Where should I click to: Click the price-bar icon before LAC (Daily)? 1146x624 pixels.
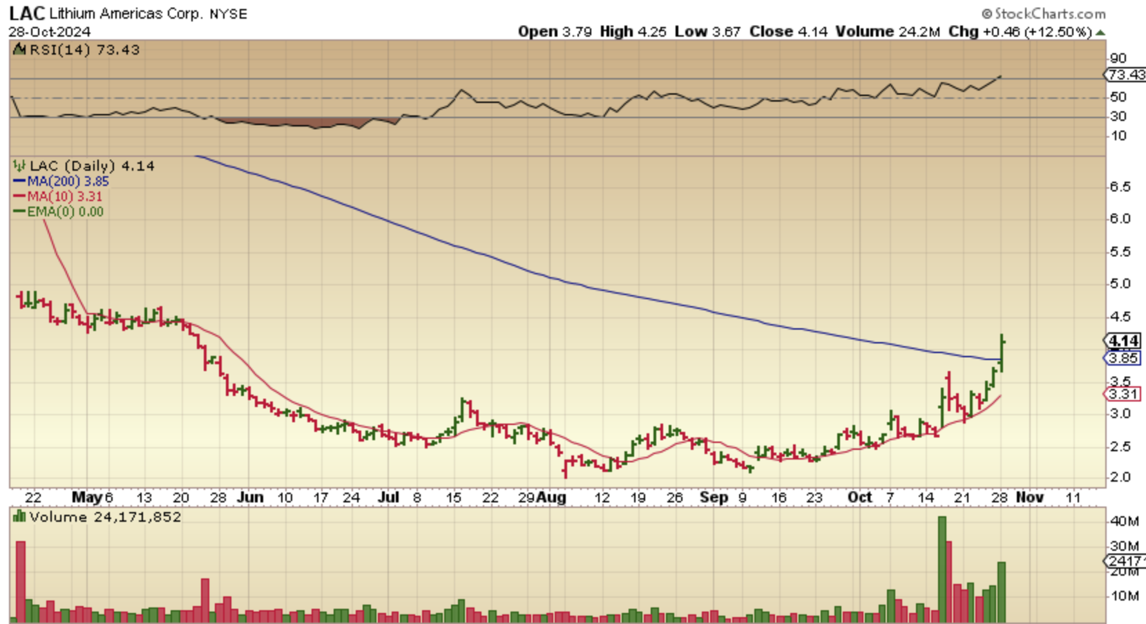pos(19,166)
